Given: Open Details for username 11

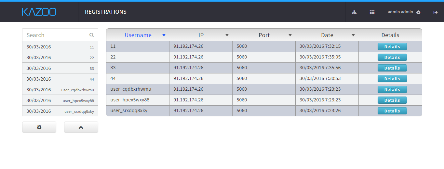Looking at the screenshot, I should coord(392,46).
